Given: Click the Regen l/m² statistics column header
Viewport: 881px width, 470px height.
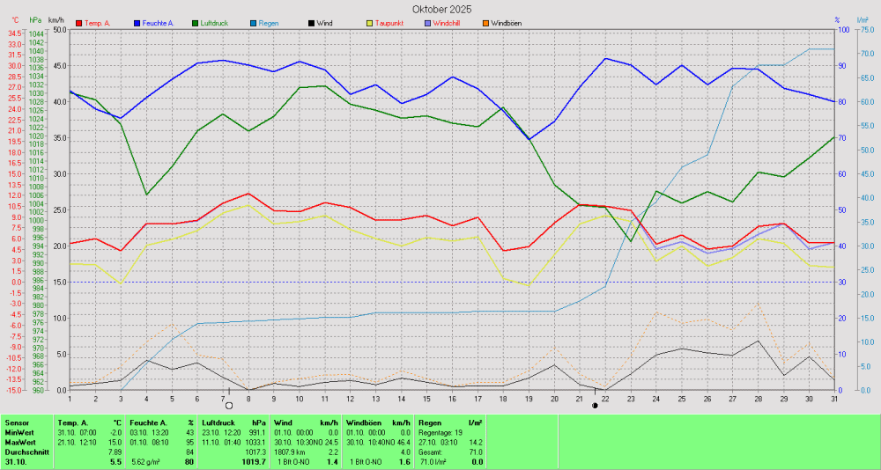Looking at the screenshot, I should [x=450, y=423].
